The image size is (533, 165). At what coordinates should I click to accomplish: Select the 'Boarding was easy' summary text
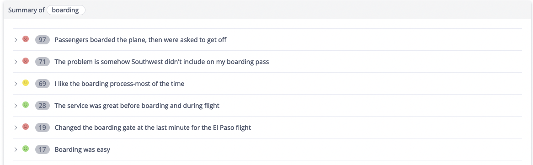pyautogui.click(x=82, y=149)
